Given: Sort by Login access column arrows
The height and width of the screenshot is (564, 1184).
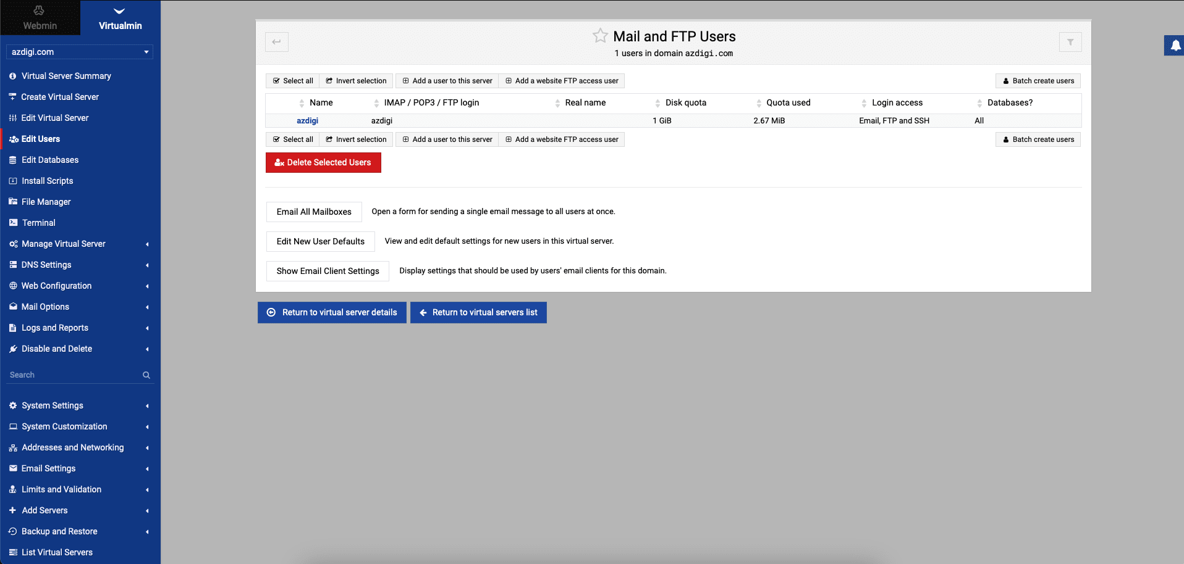Looking at the screenshot, I should click(864, 103).
